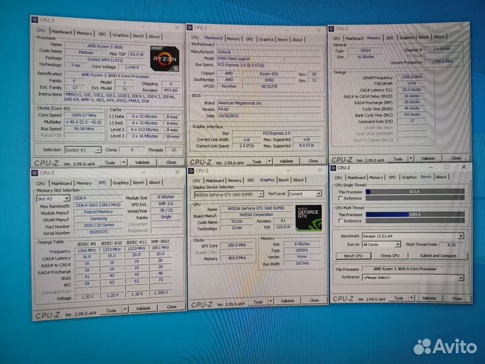Click the This Processor name field in Bench

(x=413, y=269)
